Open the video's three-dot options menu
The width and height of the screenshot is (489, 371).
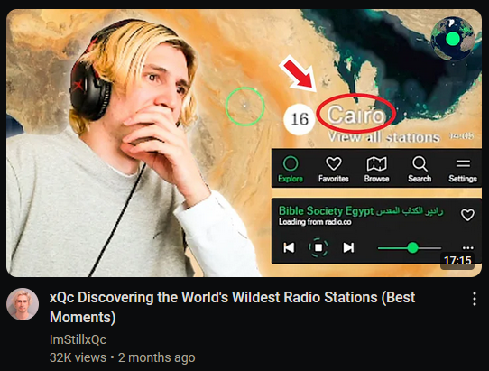[x=474, y=299]
